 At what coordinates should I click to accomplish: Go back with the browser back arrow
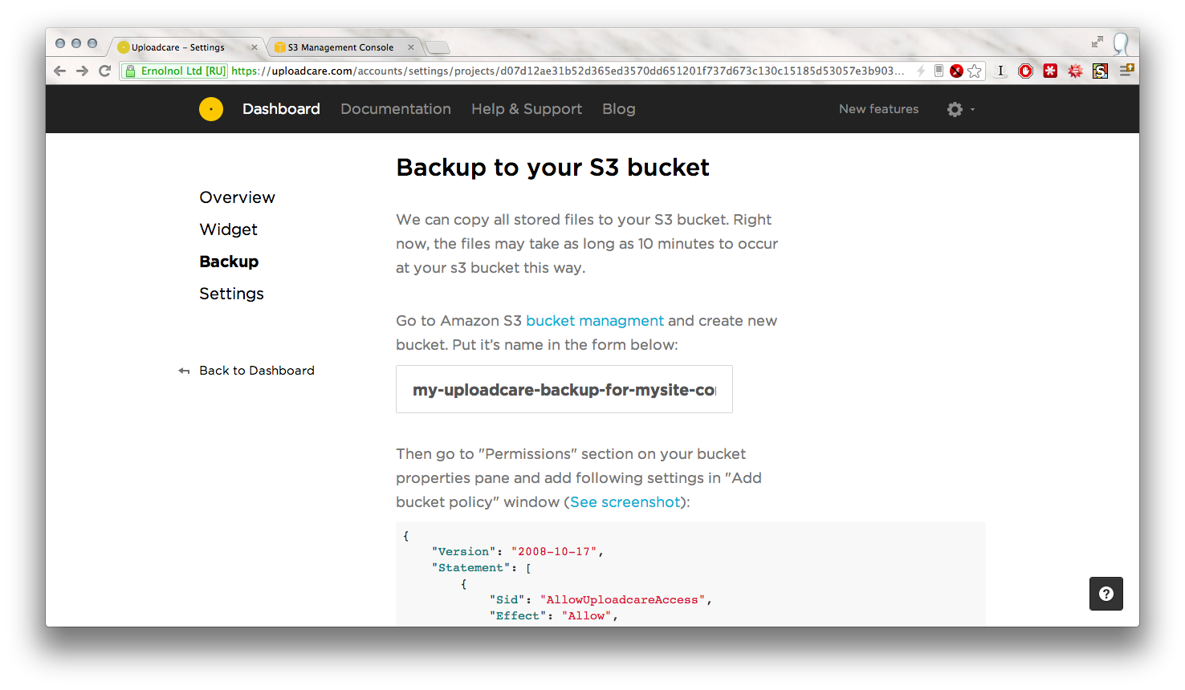59,71
